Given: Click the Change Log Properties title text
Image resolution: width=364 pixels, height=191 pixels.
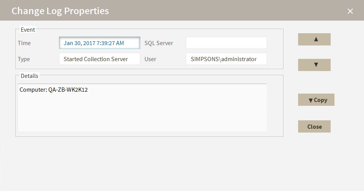Looking at the screenshot, I should coord(60,11).
